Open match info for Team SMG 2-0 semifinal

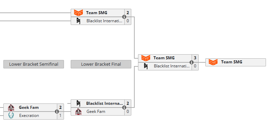[x=124, y=17]
